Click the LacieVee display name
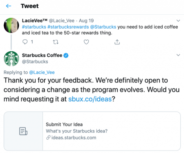Screen dimensions: 184x153 [35, 20]
